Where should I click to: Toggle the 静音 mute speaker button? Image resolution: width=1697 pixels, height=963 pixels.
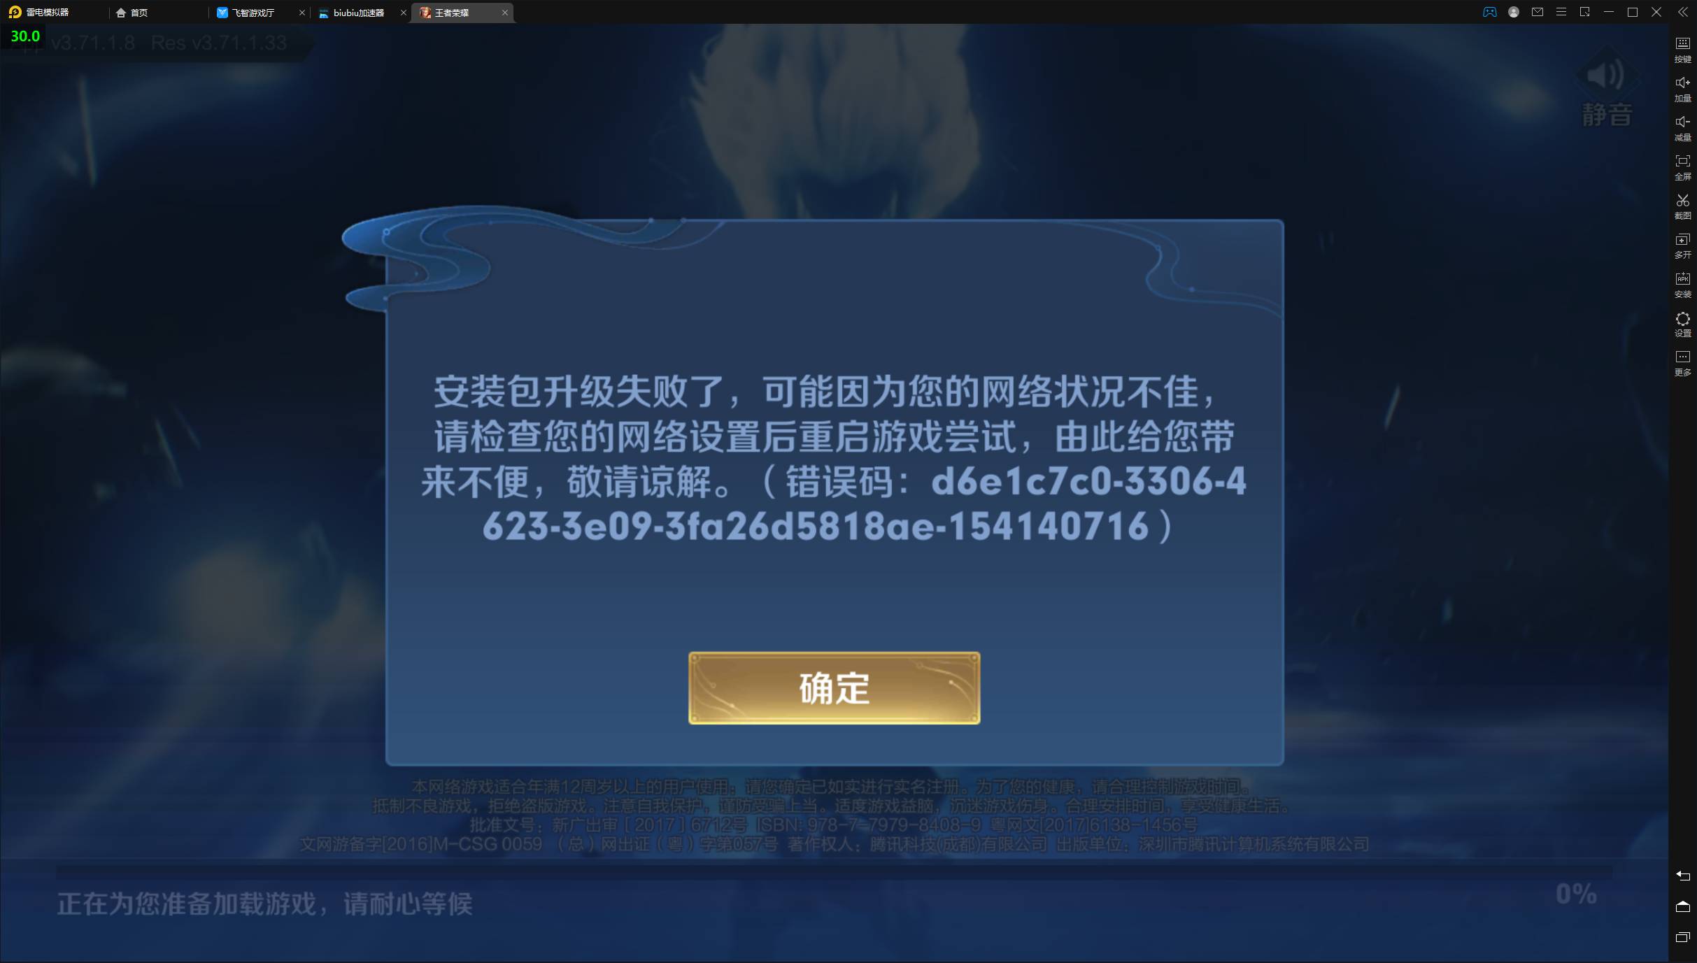coord(1607,87)
